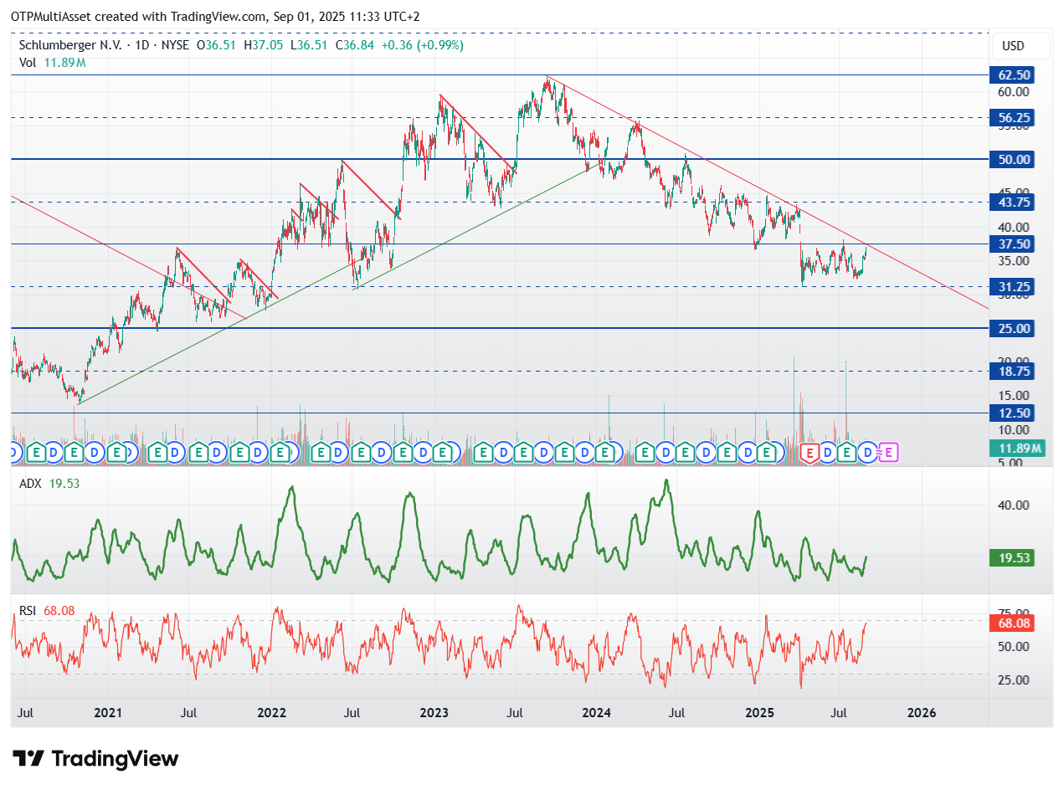Select the 37.50 price level label
Image resolution: width=1064 pixels, height=790 pixels.
click(1014, 244)
